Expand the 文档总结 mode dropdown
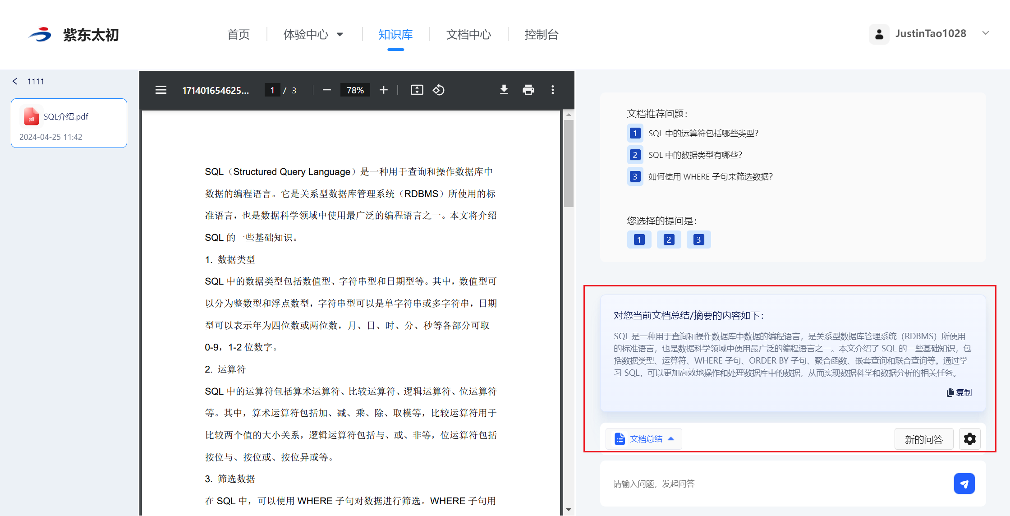This screenshot has width=1010, height=516. coord(644,439)
